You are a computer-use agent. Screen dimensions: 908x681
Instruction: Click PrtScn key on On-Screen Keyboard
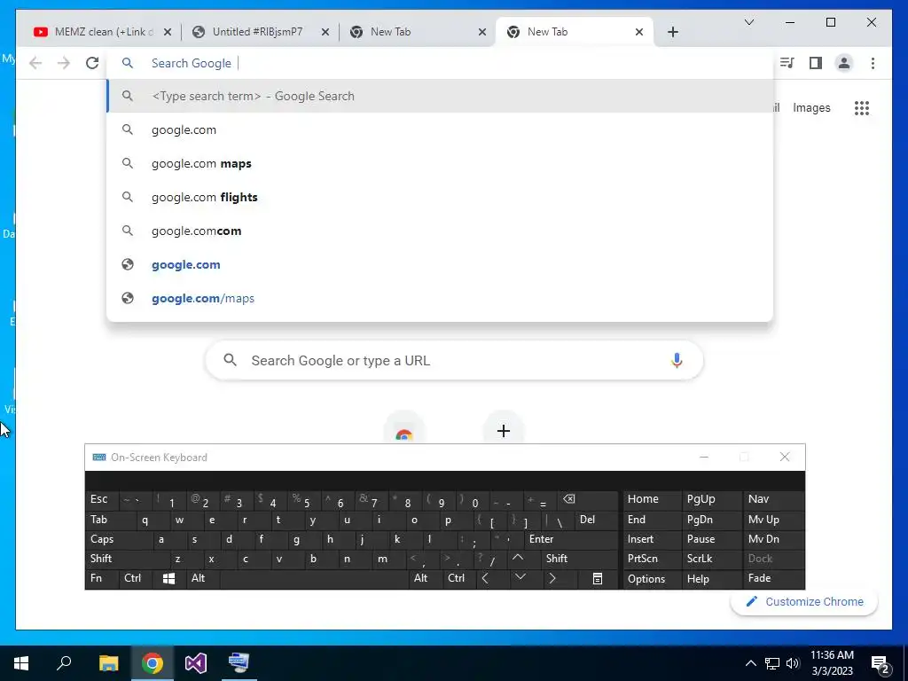coord(652,559)
